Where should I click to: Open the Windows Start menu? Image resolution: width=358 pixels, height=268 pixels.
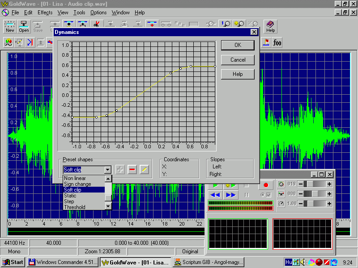coord(13,262)
